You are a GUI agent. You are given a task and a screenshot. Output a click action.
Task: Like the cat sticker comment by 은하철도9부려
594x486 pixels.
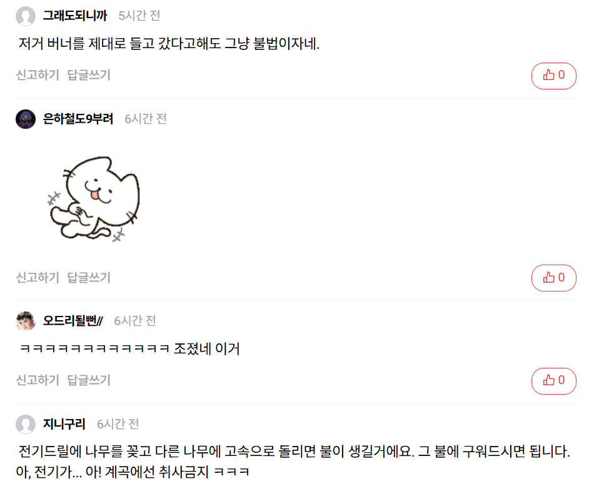pyautogui.click(x=553, y=278)
